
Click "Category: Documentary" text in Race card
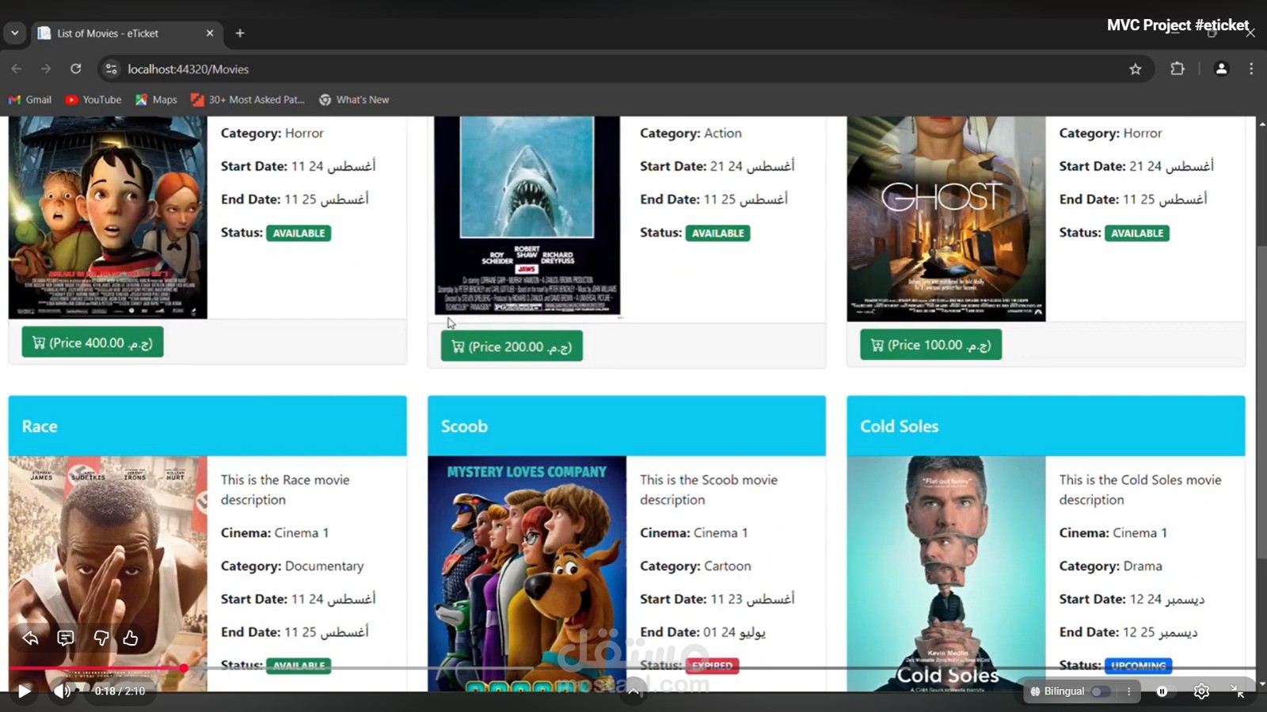[x=292, y=566]
